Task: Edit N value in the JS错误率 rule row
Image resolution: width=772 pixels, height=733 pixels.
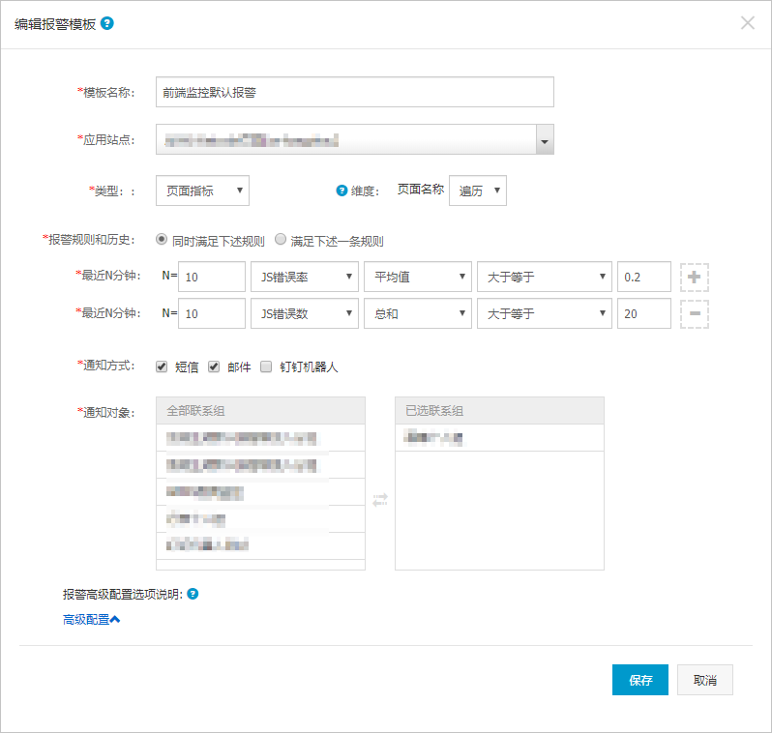Action: pos(212,277)
